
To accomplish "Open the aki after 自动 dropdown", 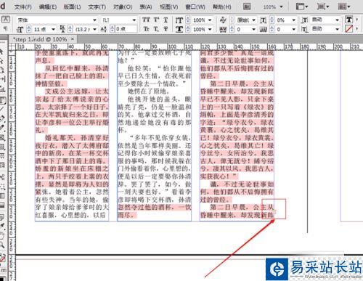I will 337,29.
